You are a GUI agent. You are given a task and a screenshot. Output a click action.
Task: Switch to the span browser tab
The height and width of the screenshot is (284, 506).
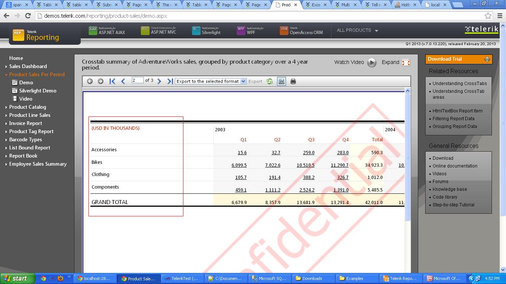tap(17, 5)
